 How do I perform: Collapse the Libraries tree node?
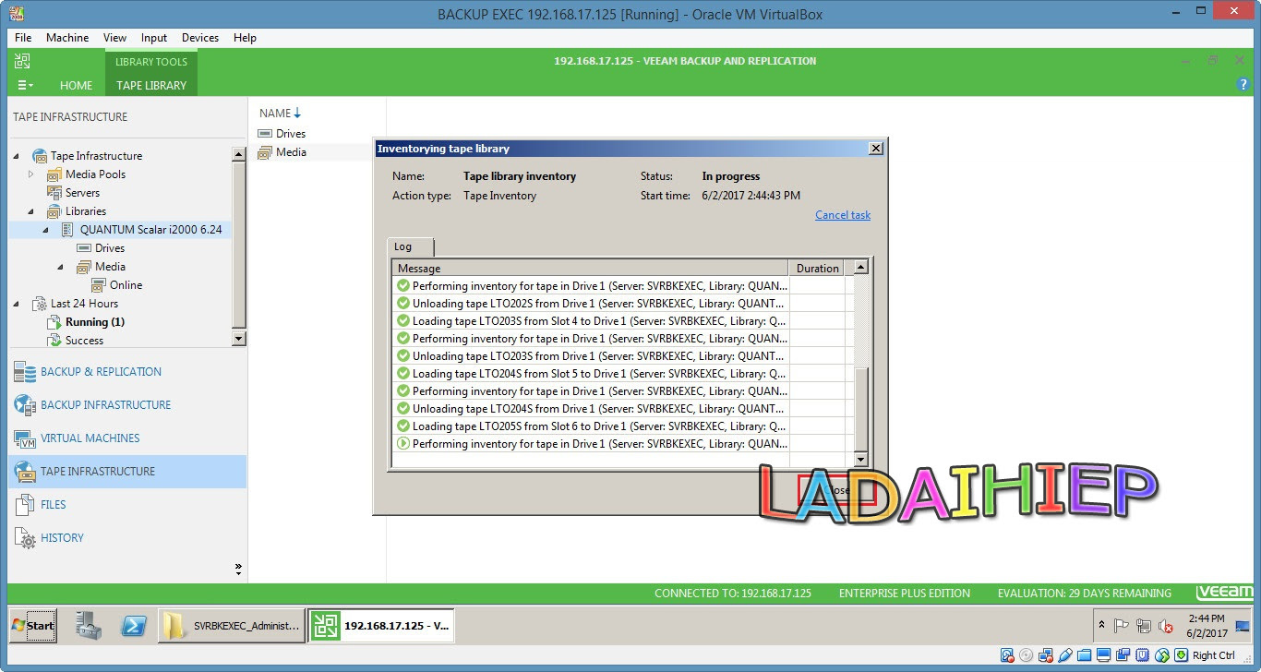click(31, 211)
